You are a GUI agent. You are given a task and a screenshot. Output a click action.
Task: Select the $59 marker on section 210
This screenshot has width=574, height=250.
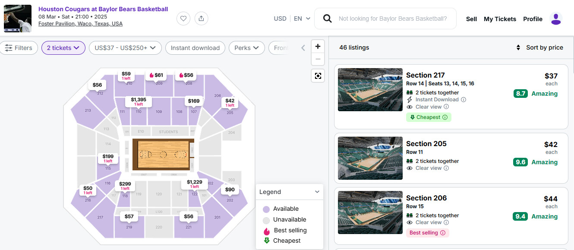pos(126,75)
